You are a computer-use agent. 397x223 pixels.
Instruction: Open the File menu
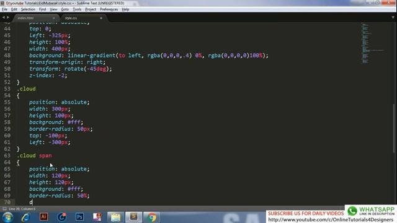[x=4, y=9]
